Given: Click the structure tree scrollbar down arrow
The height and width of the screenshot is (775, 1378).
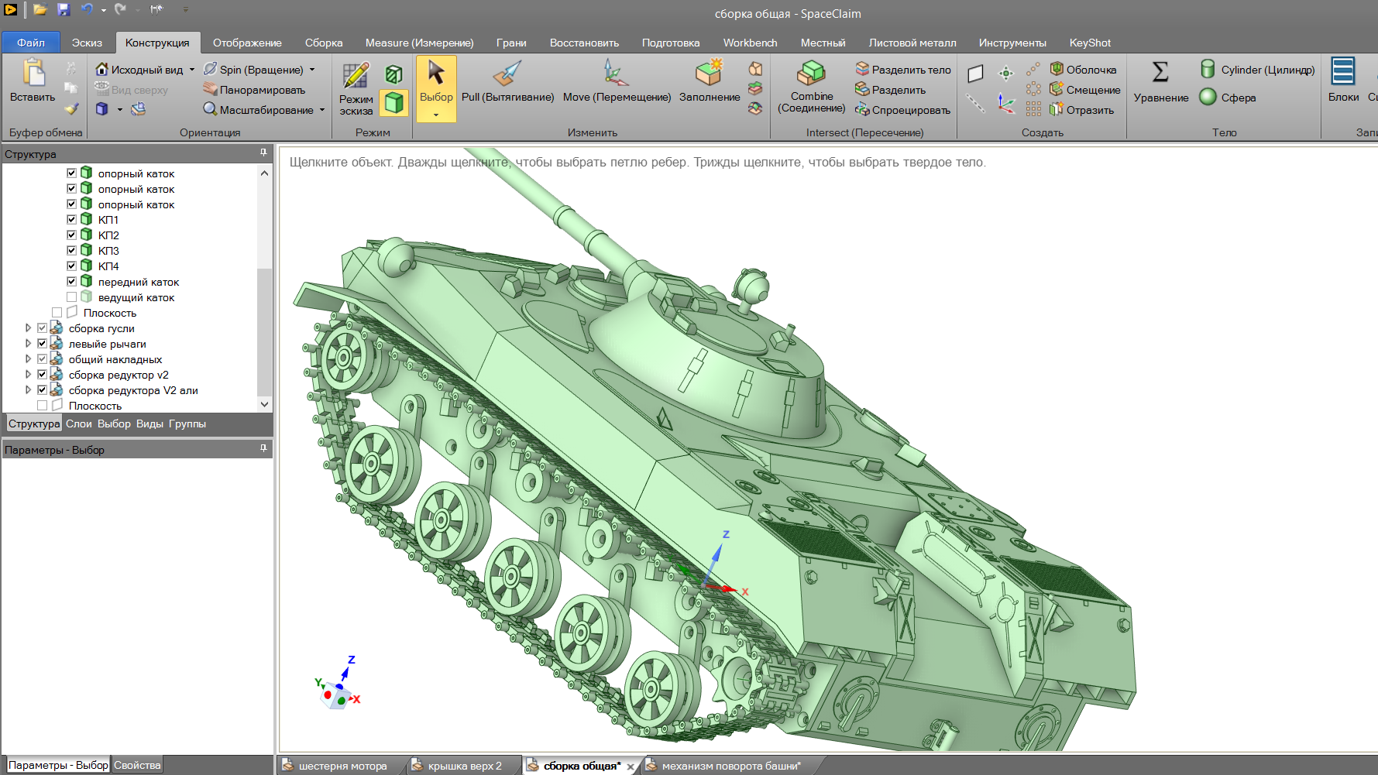Looking at the screenshot, I should coord(264,404).
